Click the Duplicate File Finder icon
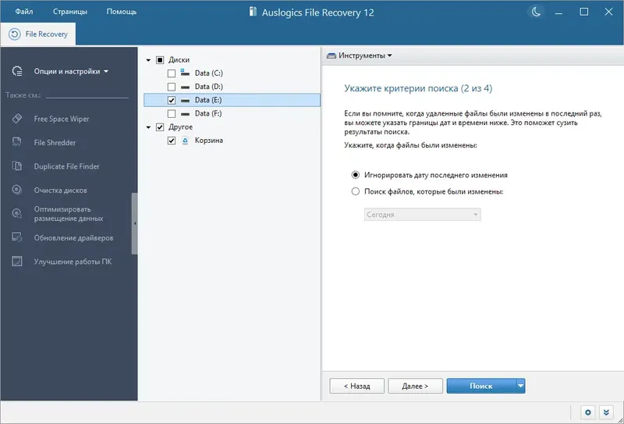Viewport: 624px width, 424px height. click(16, 166)
